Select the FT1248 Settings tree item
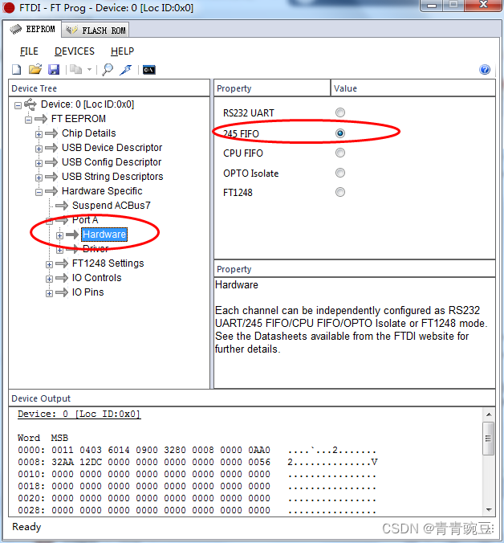This screenshot has width=504, height=543. [108, 263]
